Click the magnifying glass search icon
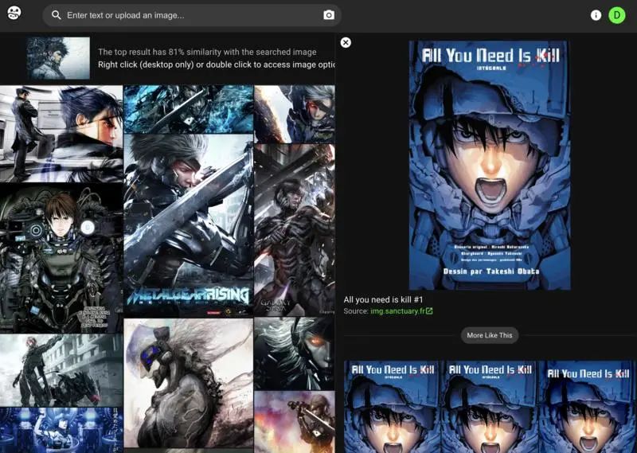Viewport: 637px width, 453px height. pos(57,15)
